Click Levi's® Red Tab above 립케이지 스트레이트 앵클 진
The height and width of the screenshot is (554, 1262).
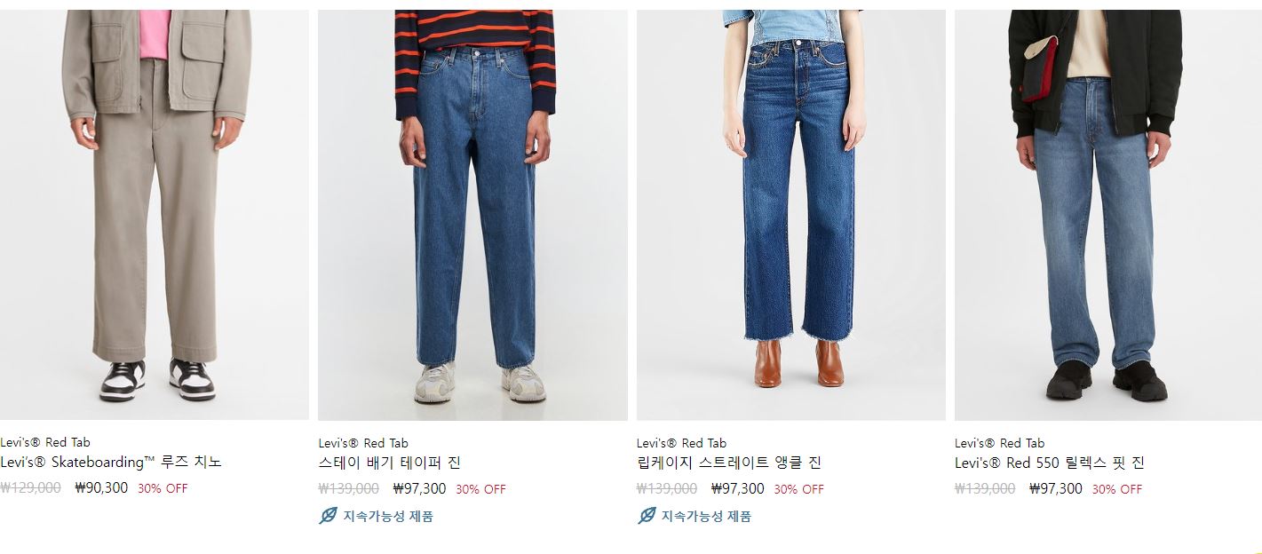681,443
